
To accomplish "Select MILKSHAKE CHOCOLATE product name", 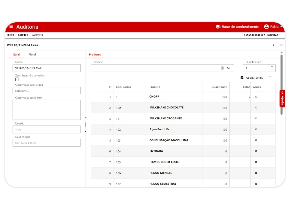I will (x=166, y=108).
